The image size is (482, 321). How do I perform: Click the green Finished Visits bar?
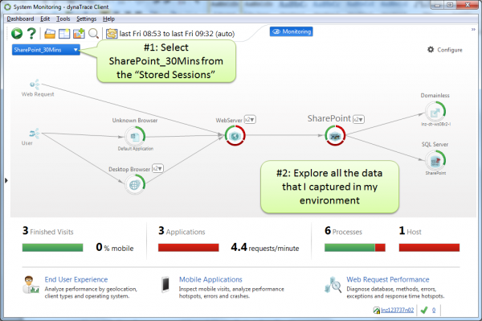[52, 248]
